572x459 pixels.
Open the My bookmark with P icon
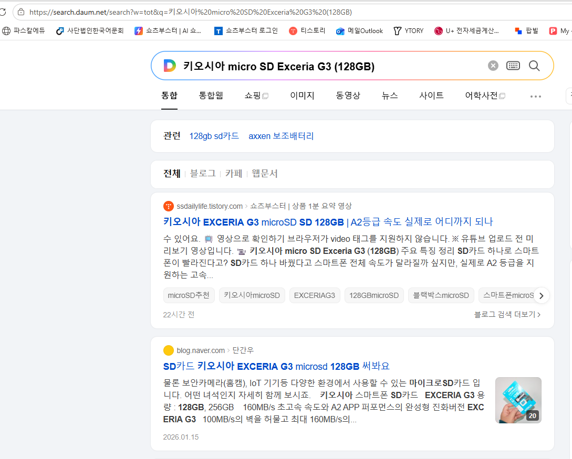(x=560, y=30)
